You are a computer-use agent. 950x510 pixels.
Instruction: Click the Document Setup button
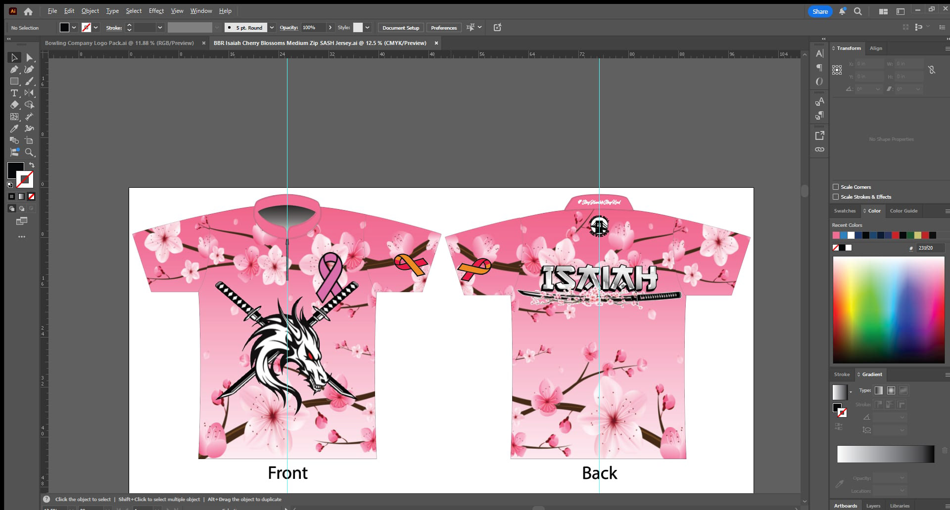(400, 28)
